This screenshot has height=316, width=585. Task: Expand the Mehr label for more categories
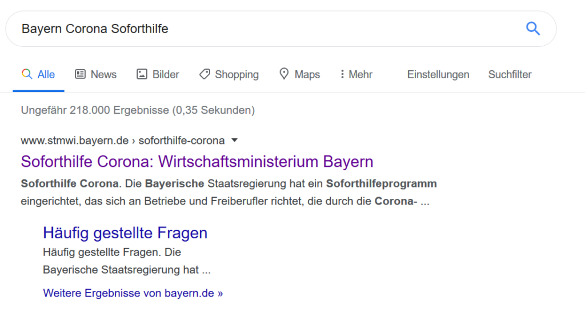click(360, 74)
